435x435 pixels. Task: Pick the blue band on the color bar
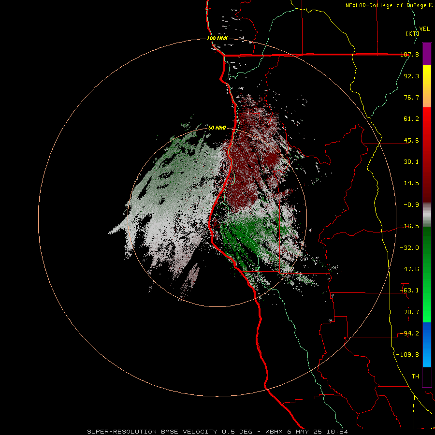tap(427, 345)
